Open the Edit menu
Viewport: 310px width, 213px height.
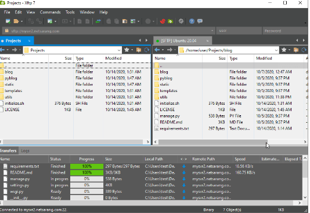pyautogui.click(x=18, y=12)
